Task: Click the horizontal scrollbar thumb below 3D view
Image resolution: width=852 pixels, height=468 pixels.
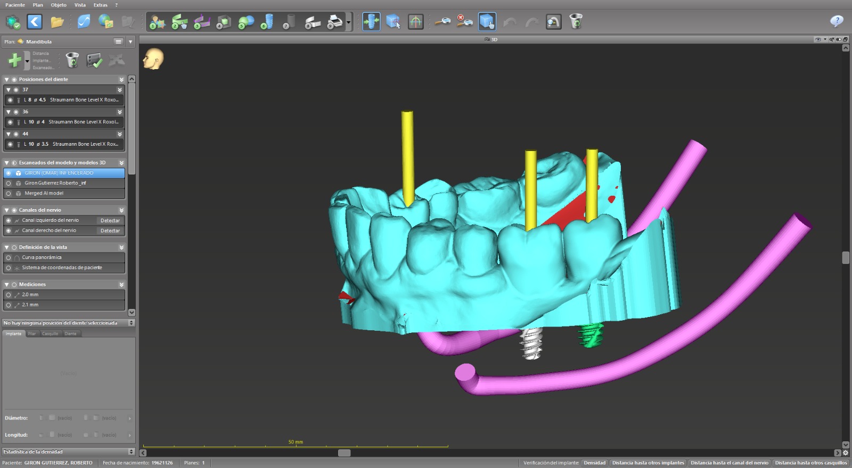Action: 345,453
